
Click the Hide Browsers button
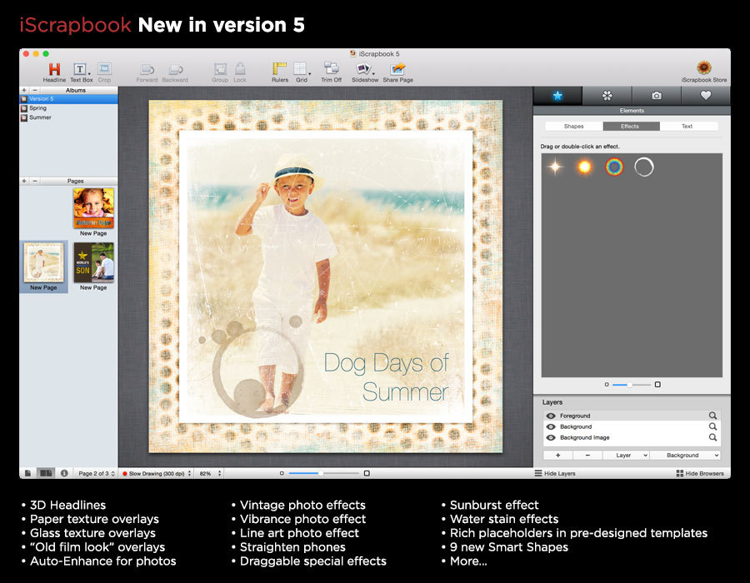point(700,473)
